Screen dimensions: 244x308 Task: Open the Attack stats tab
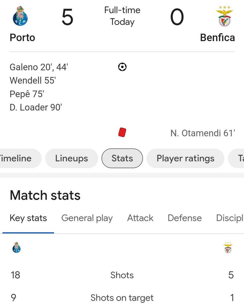click(x=140, y=218)
